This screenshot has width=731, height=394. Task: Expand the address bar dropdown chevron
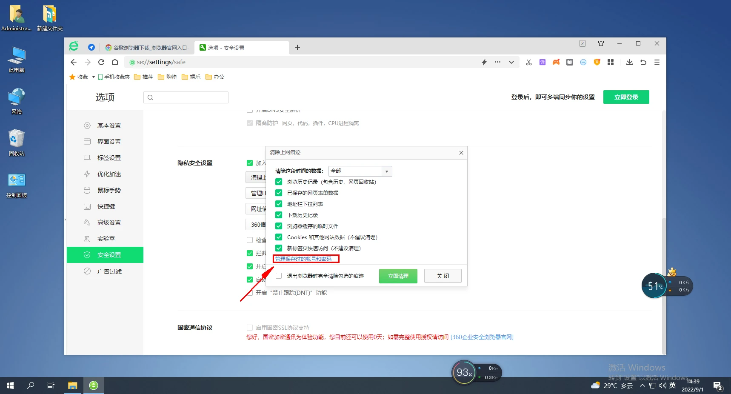coord(511,62)
